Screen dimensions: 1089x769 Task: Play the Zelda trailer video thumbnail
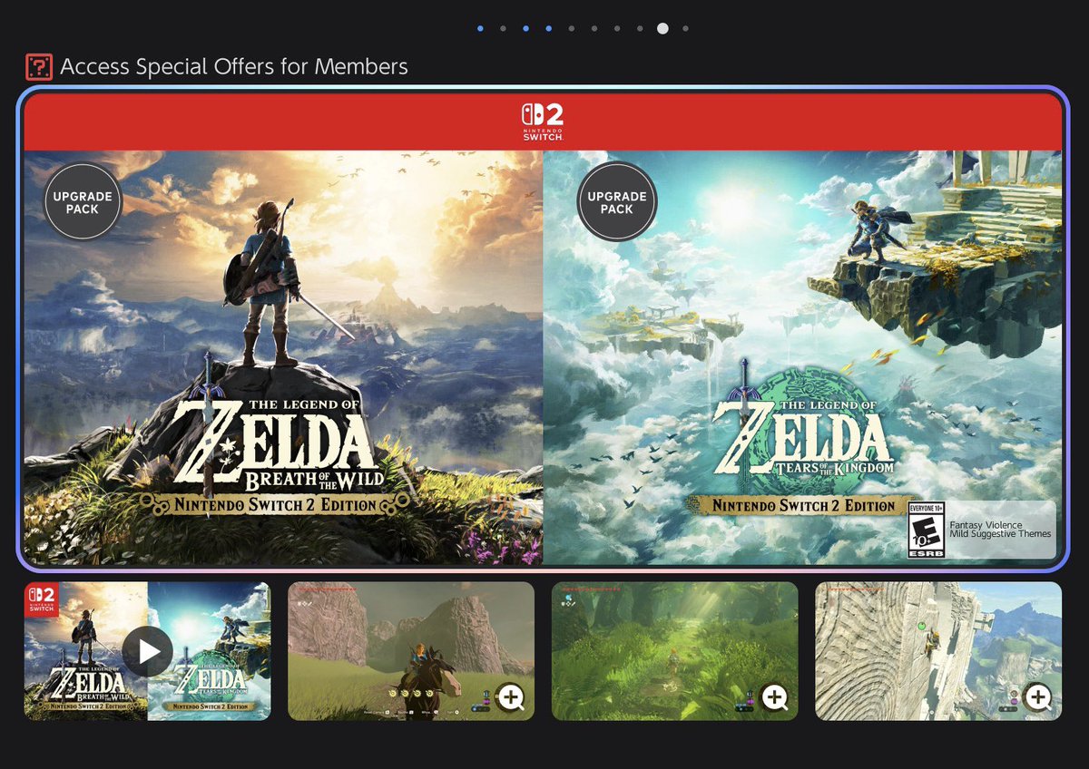tap(147, 651)
